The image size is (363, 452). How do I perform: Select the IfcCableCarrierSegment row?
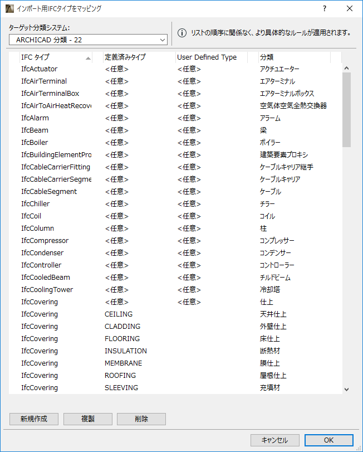coord(175,179)
